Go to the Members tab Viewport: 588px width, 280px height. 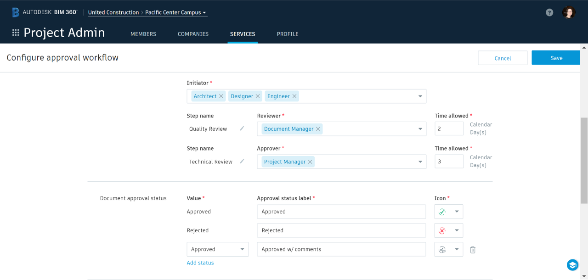click(143, 34)
